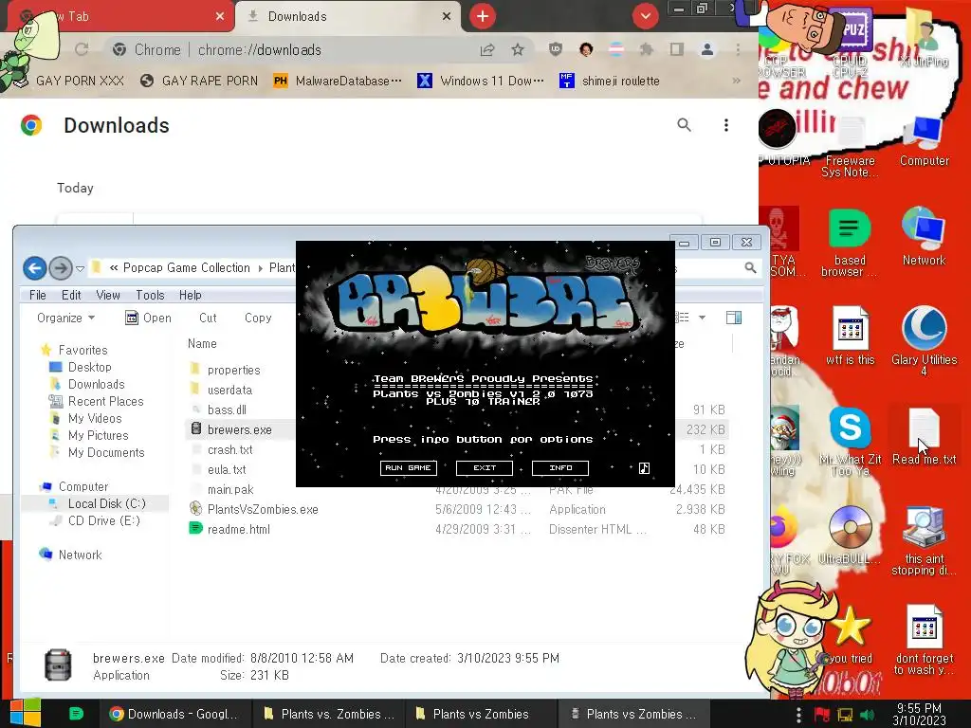Click the taskbar volume speaker icon
This screenshot has width=971, height=728.
868,715
